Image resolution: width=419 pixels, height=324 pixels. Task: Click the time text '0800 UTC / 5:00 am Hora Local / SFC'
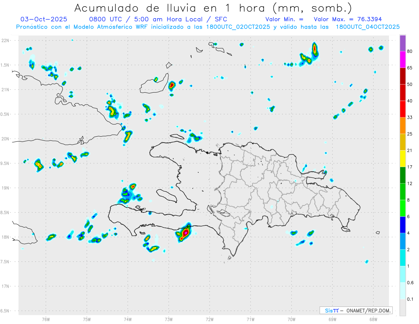point(158,20)
